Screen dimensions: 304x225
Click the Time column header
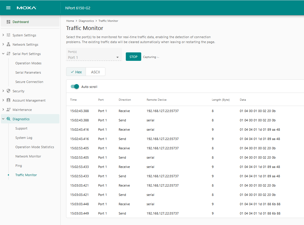point(73,100)
